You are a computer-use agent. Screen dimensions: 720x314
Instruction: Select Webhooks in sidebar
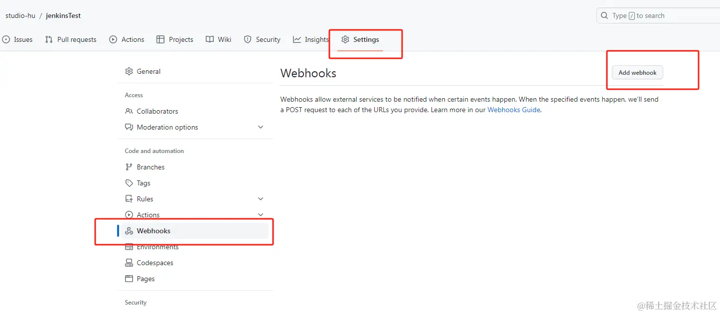click(x=195, y=231)
